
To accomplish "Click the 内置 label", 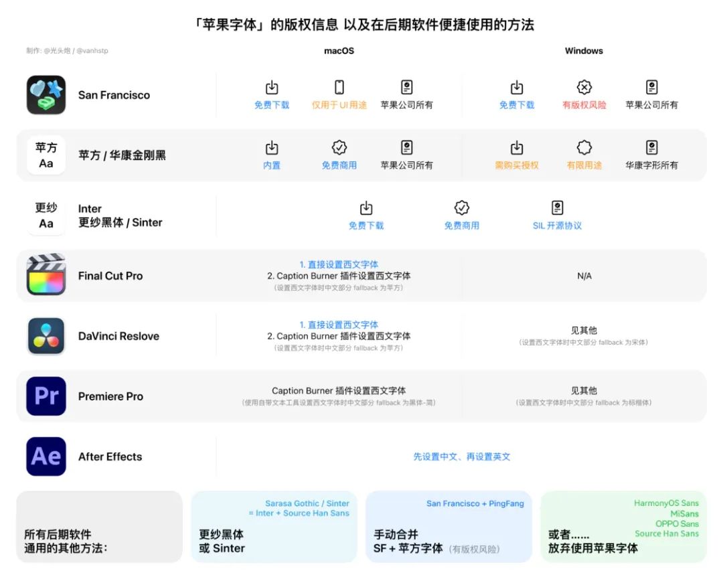I will tap(272, 165).
